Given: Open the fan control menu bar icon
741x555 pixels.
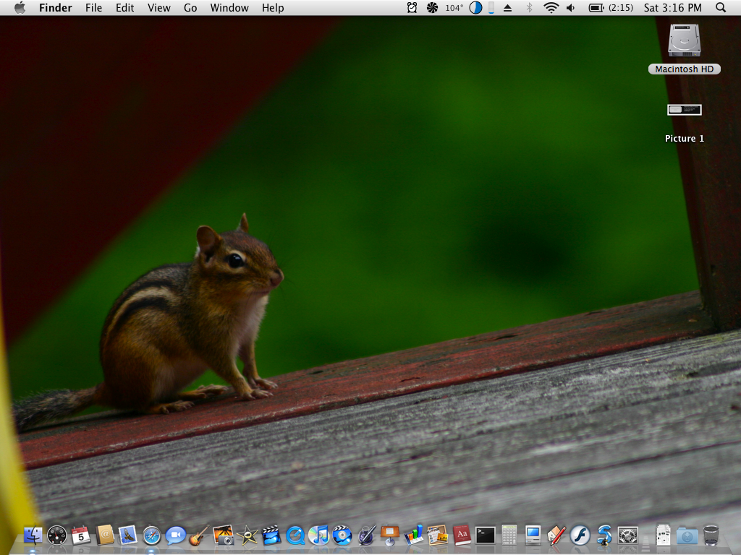Looking at the screenshot, I should point(432,7).
